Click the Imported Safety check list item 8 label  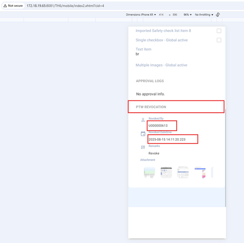click(x=163, y=31)
